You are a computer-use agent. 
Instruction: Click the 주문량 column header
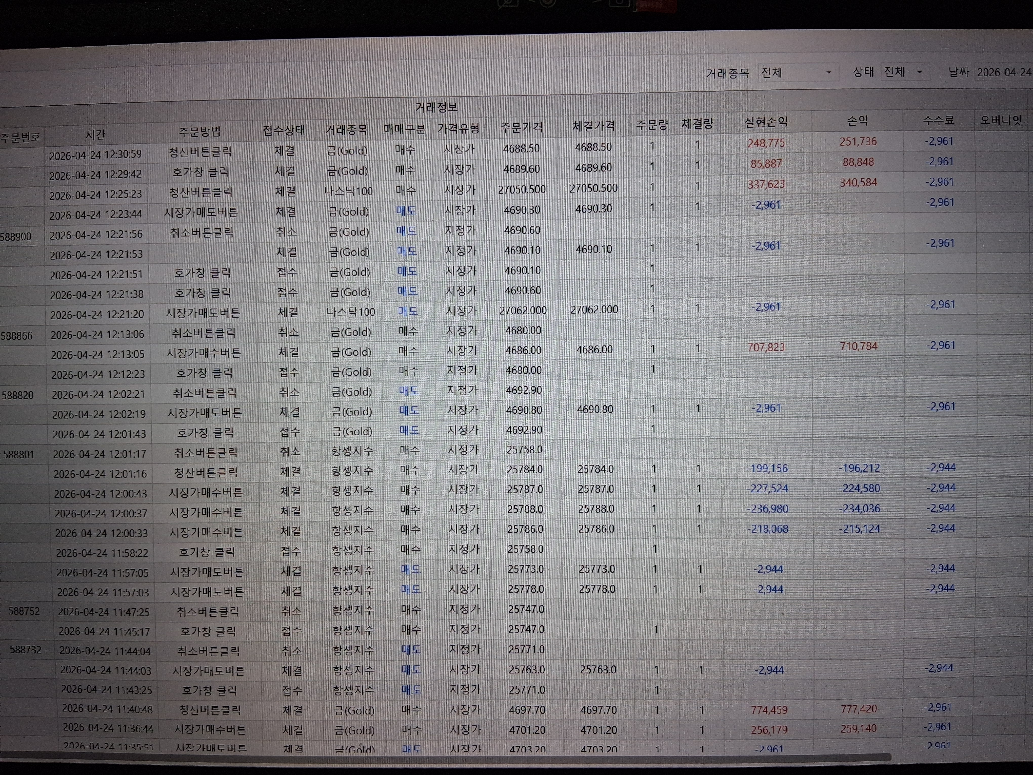[652, 124]
